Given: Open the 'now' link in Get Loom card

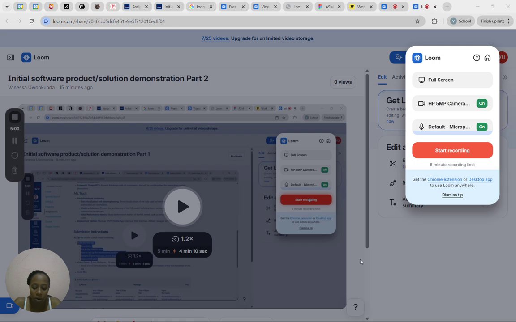Looking at the screenshot, I should click(x=390, y=121).
